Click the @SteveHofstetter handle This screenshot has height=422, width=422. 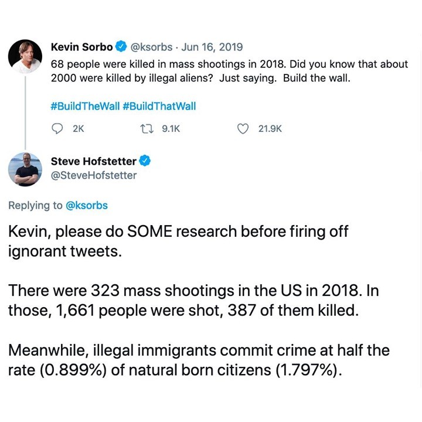[94, 175]
